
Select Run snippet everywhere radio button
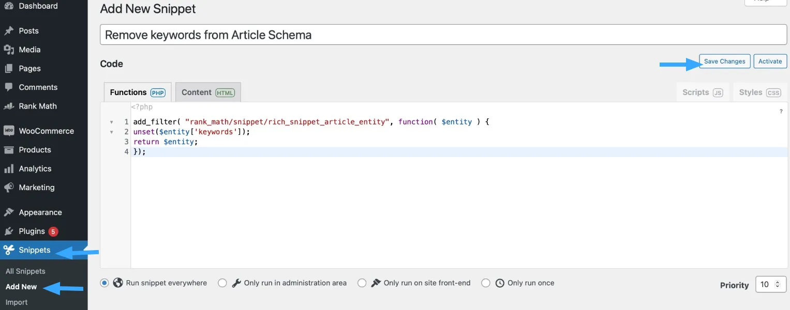pos(105,283)
